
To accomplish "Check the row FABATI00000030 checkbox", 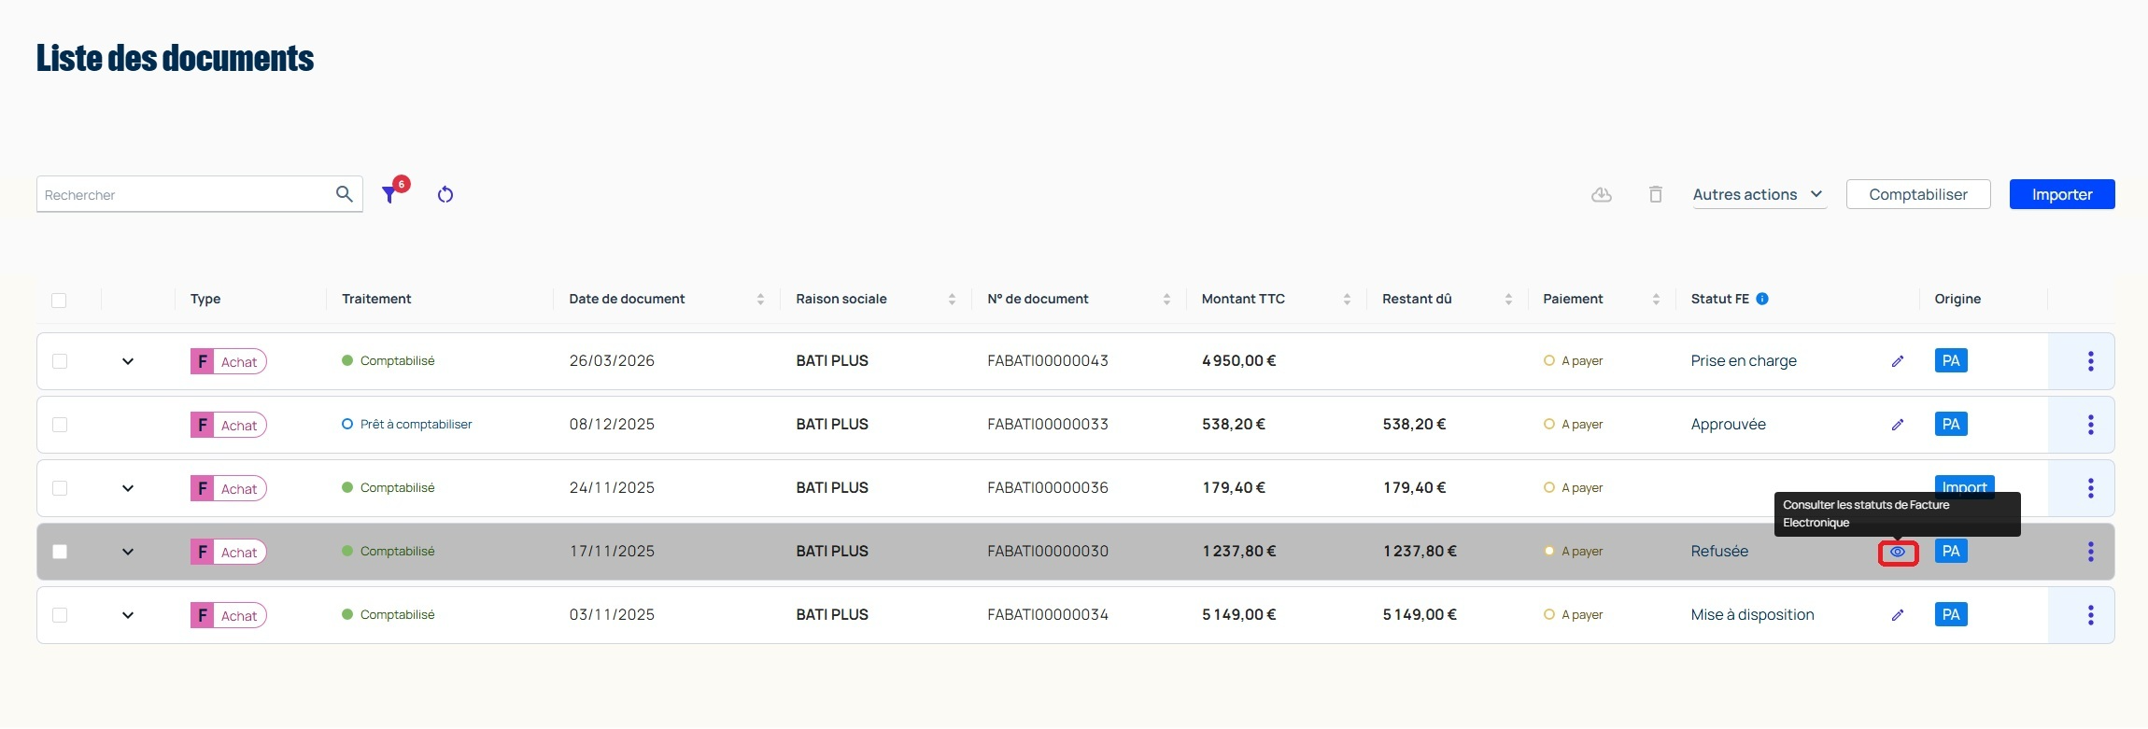I will coord(60,552).
